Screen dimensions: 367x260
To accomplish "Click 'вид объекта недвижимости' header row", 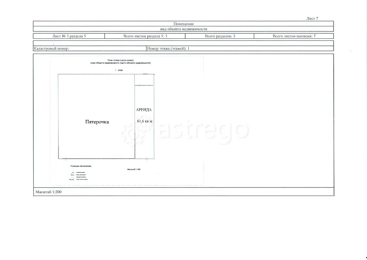I will pyautogui.click(x=184, y=29).
